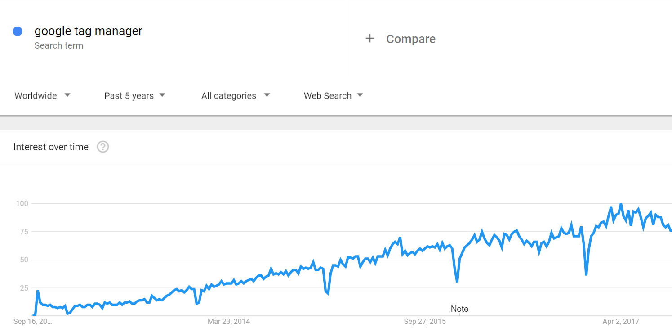Open the Past 5 years time range dropdown

click(134, 95)
